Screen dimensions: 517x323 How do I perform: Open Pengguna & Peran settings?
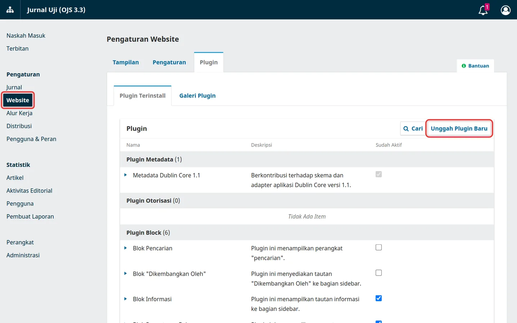31,139
